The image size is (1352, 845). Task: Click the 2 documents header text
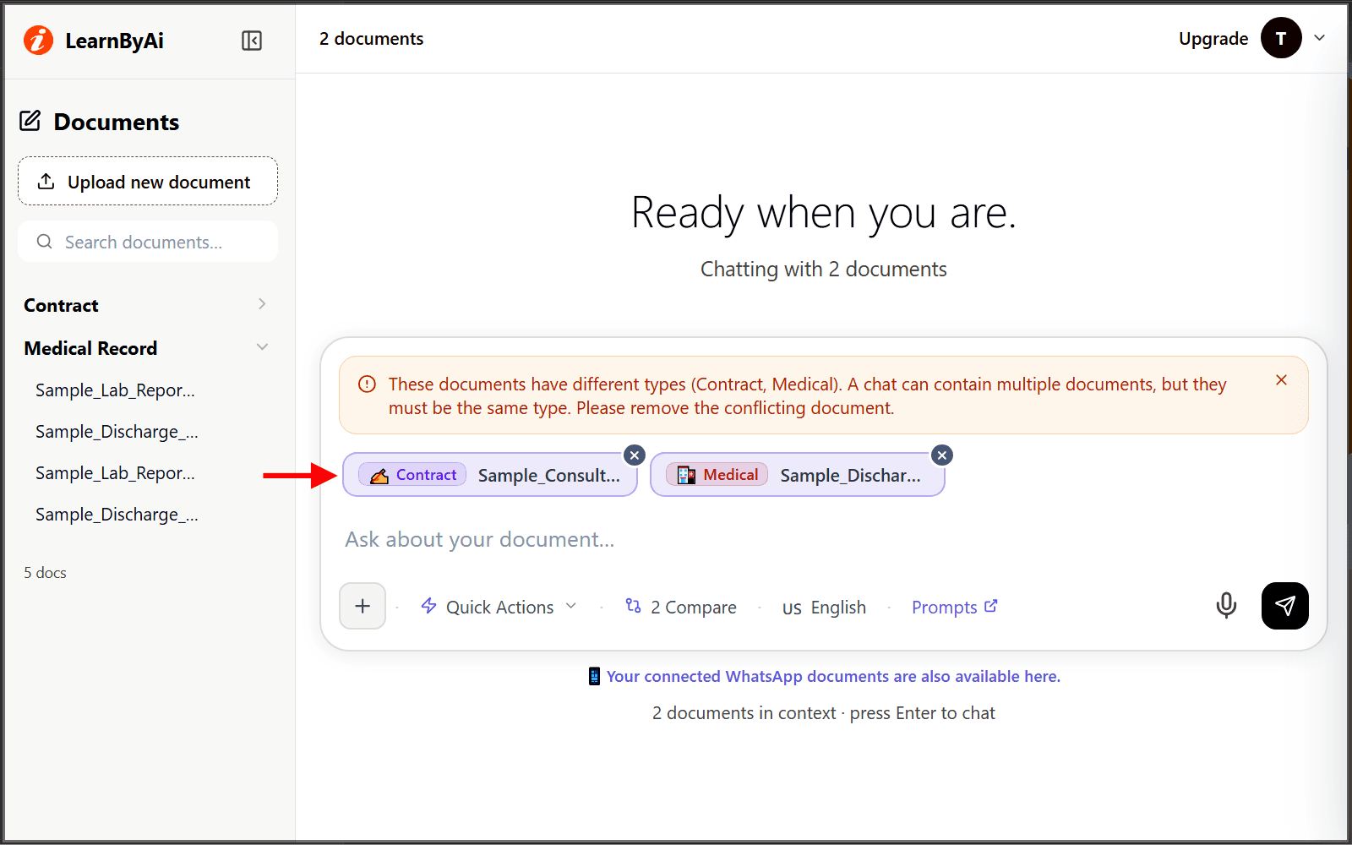pos(371,39)
